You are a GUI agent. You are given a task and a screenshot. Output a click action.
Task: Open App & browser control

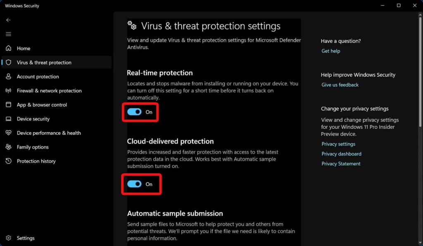click(x=42, y=104)
